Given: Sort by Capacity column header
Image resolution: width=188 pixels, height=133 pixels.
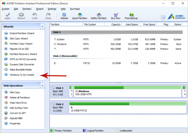Looking at the screenshot, I should (115, 24).
